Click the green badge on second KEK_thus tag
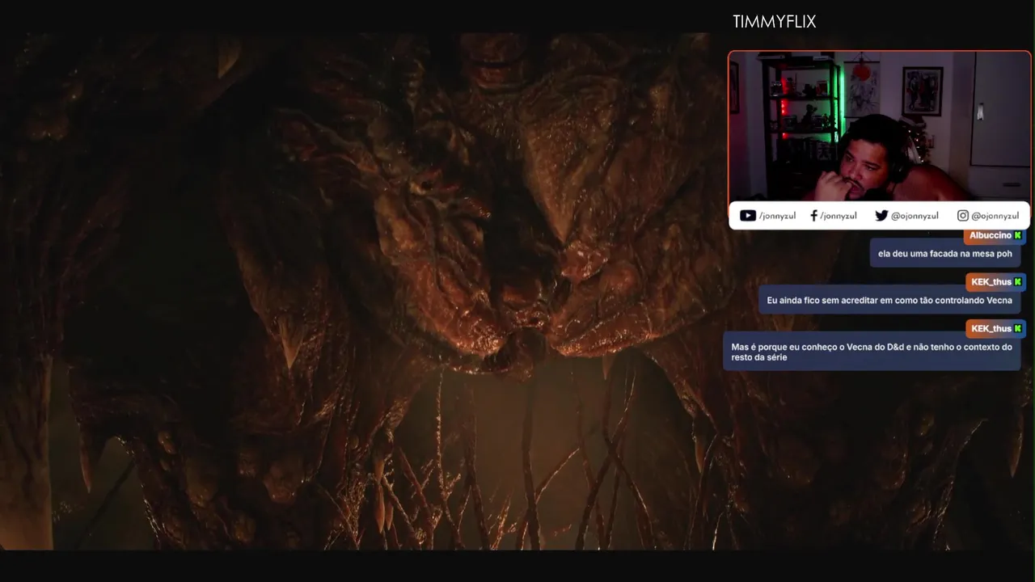This screenshot has height=582, width=1035. [x=1018, y=328]
